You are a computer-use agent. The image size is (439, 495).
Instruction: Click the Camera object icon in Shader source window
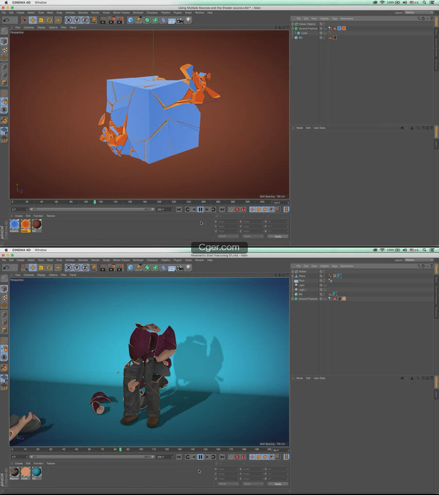point(180,20)
